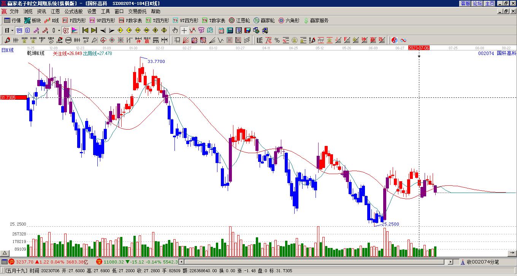
Task: Click 出局线=27.478 text
Action: (x=98, y=53)
